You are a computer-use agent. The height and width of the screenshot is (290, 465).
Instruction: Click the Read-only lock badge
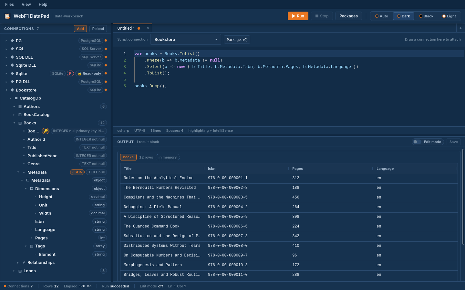tap(89, 73)
